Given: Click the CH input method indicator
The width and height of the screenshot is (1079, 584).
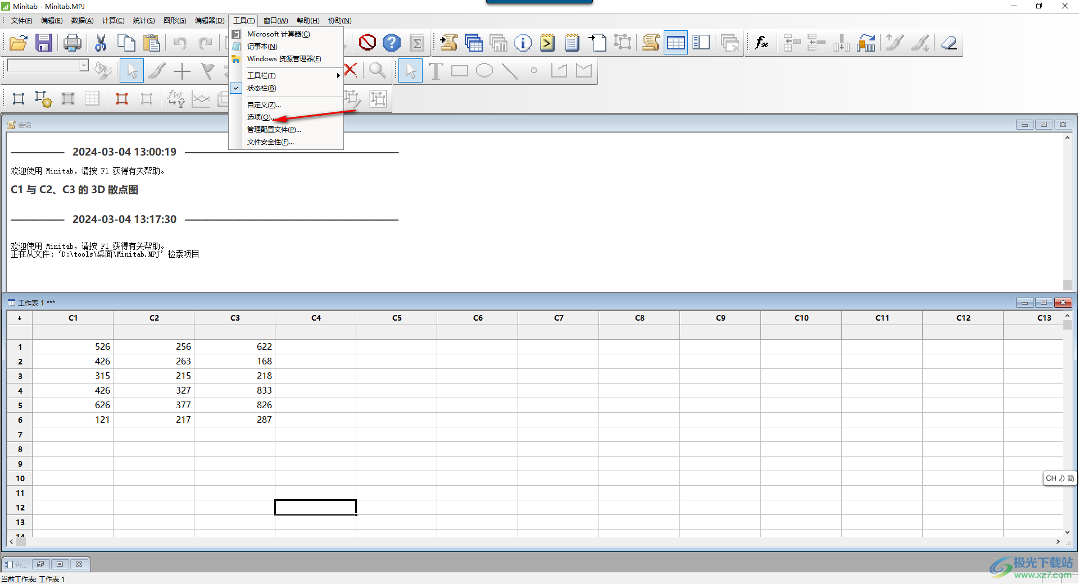Looking at the screenshot, I should click(x=1059, y=478).
